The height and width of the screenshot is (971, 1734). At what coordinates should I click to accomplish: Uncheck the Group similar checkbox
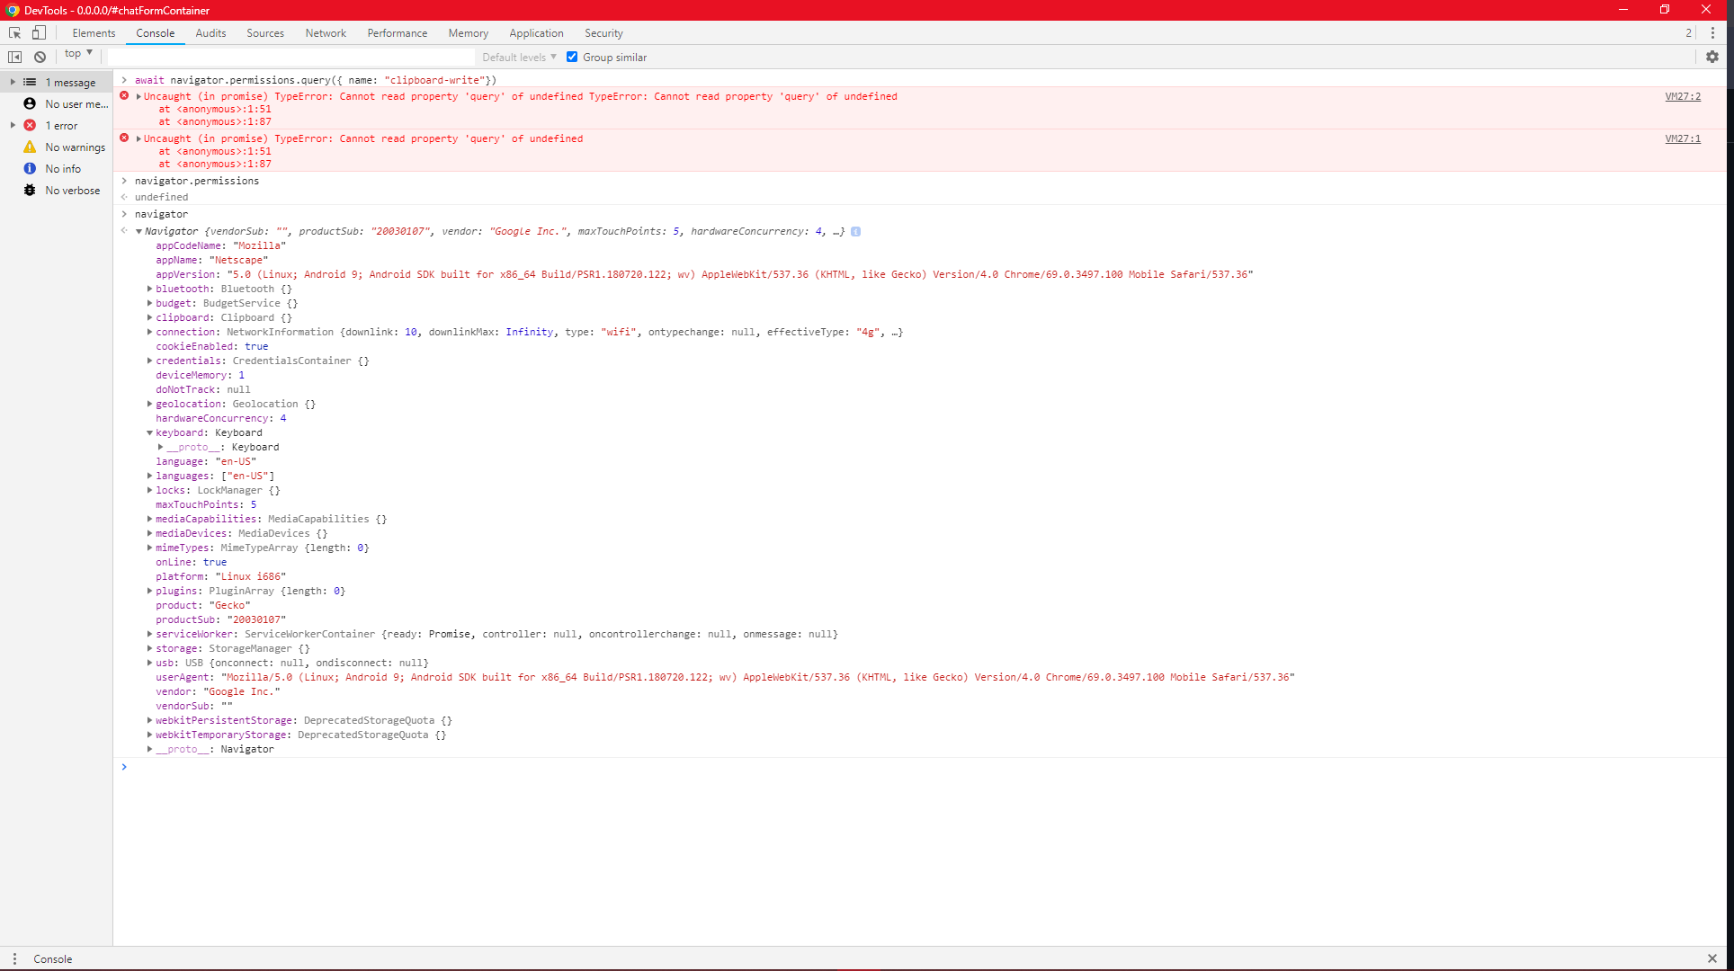(573, 56)
